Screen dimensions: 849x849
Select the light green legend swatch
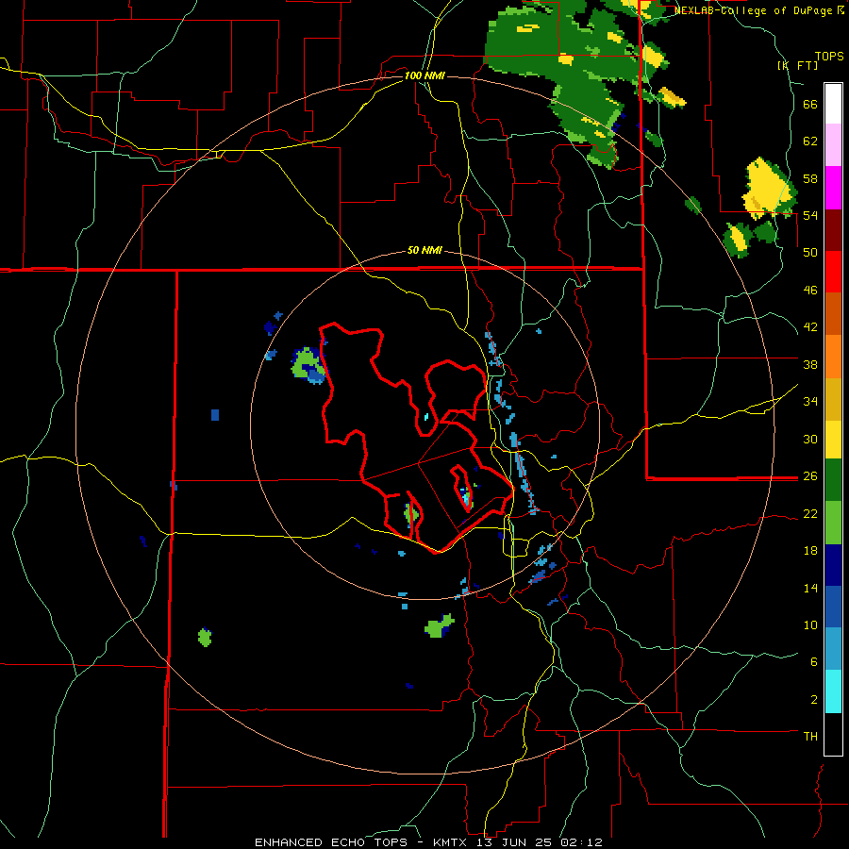[833, 523]
